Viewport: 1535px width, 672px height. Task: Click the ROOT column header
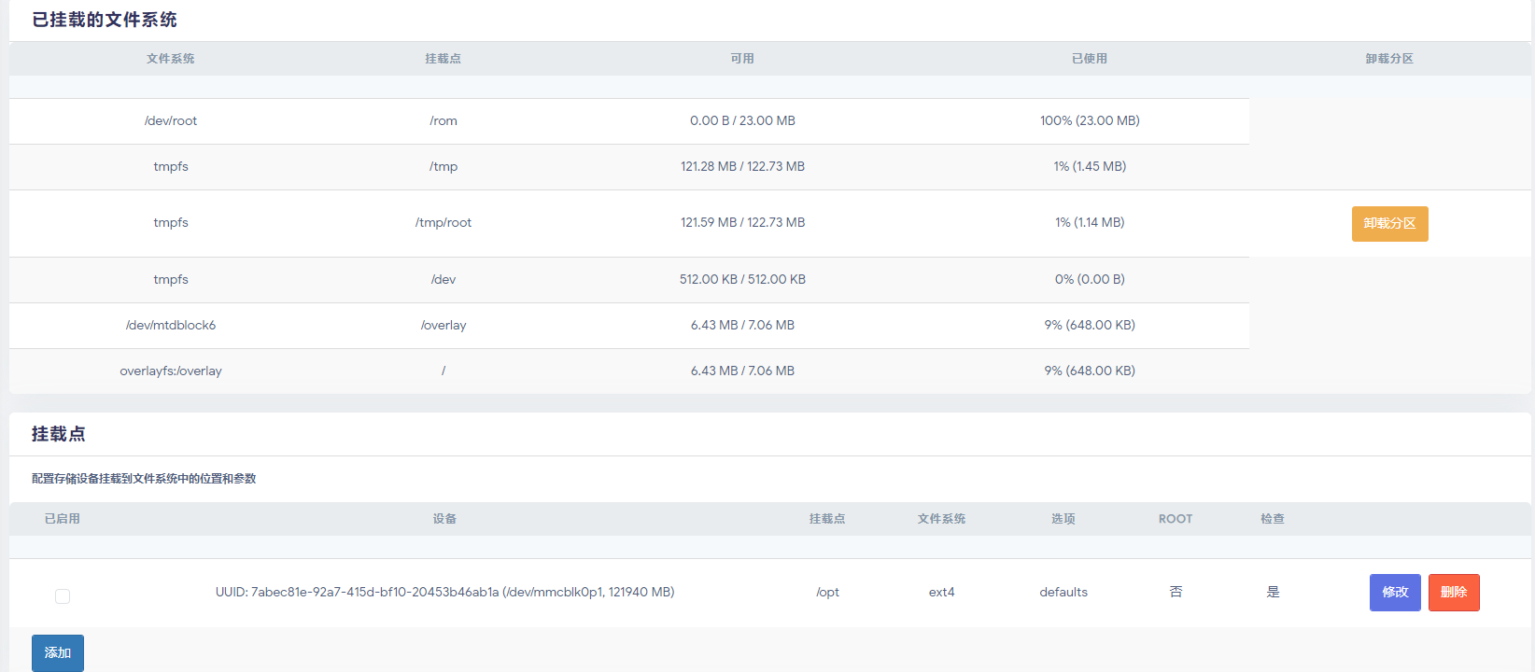click(x=1176, y=519)
